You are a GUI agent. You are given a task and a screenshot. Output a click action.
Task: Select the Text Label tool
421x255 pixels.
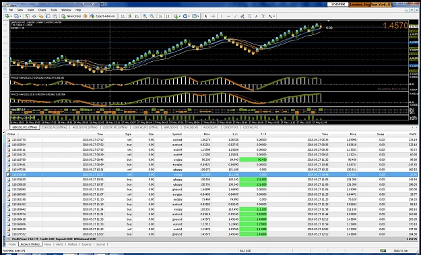pos(263,16)
